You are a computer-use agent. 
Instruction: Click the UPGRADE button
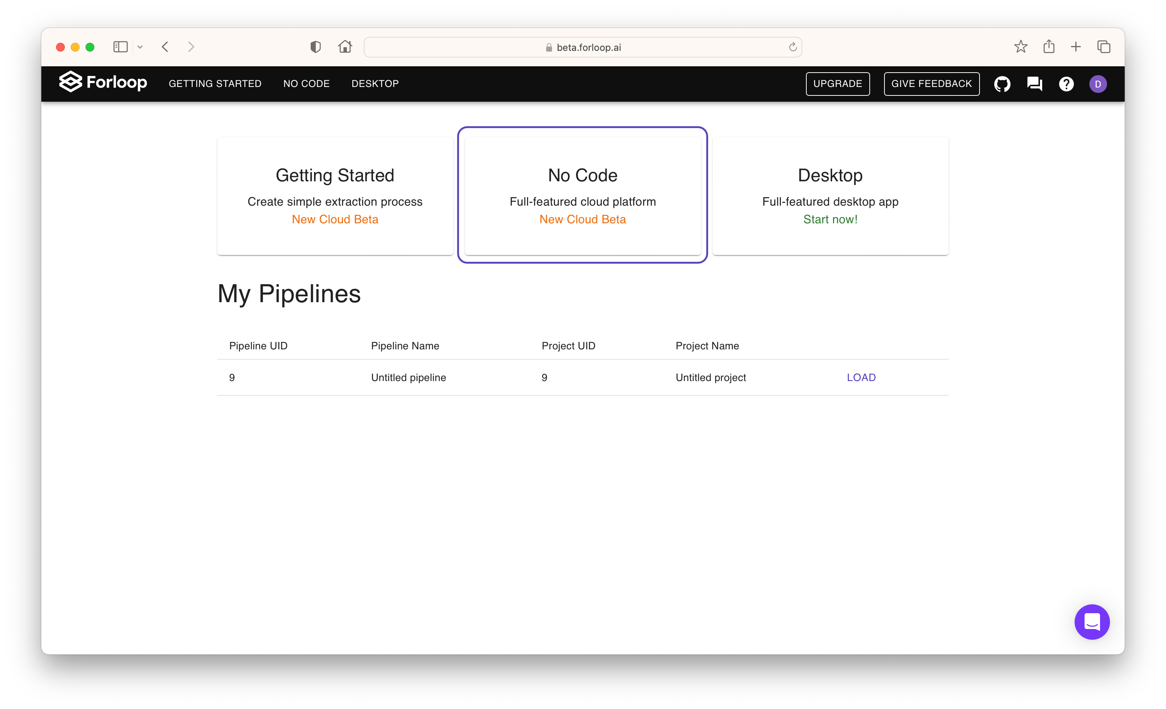point(838,84)
